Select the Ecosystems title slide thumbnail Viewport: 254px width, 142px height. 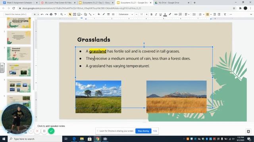click(x=19, y=23)
